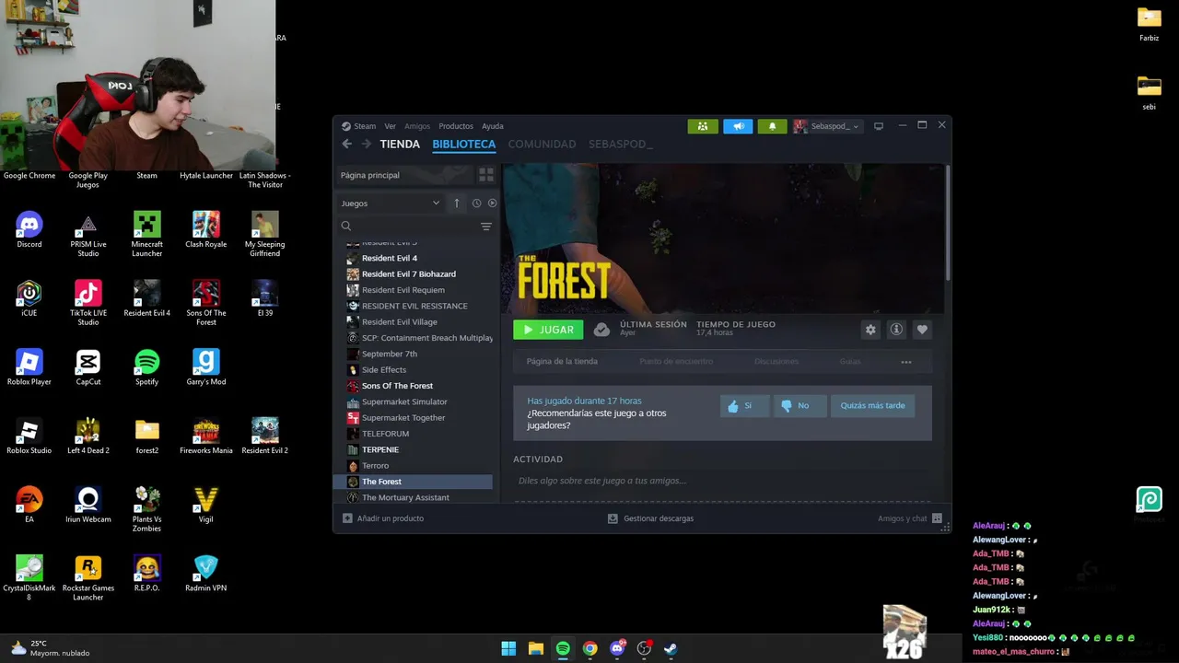Open Steam notifications bell icon
Viewport: 1179px width, 663px height.
pos(772,126)
